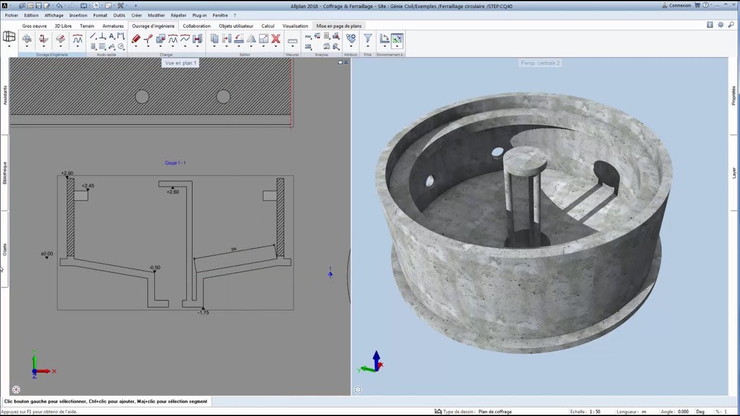Viewport: 740px width, 416px height.
Task: Open customize quick access toolbar arrow
Action: (136, 6)
